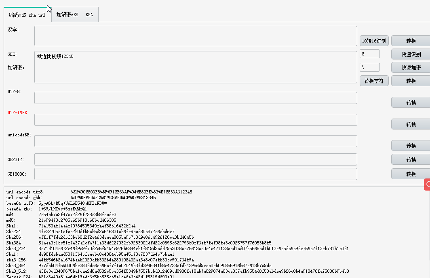
Task: Click 转换 button for the GB18030 row
Action: tap(411, 174)
